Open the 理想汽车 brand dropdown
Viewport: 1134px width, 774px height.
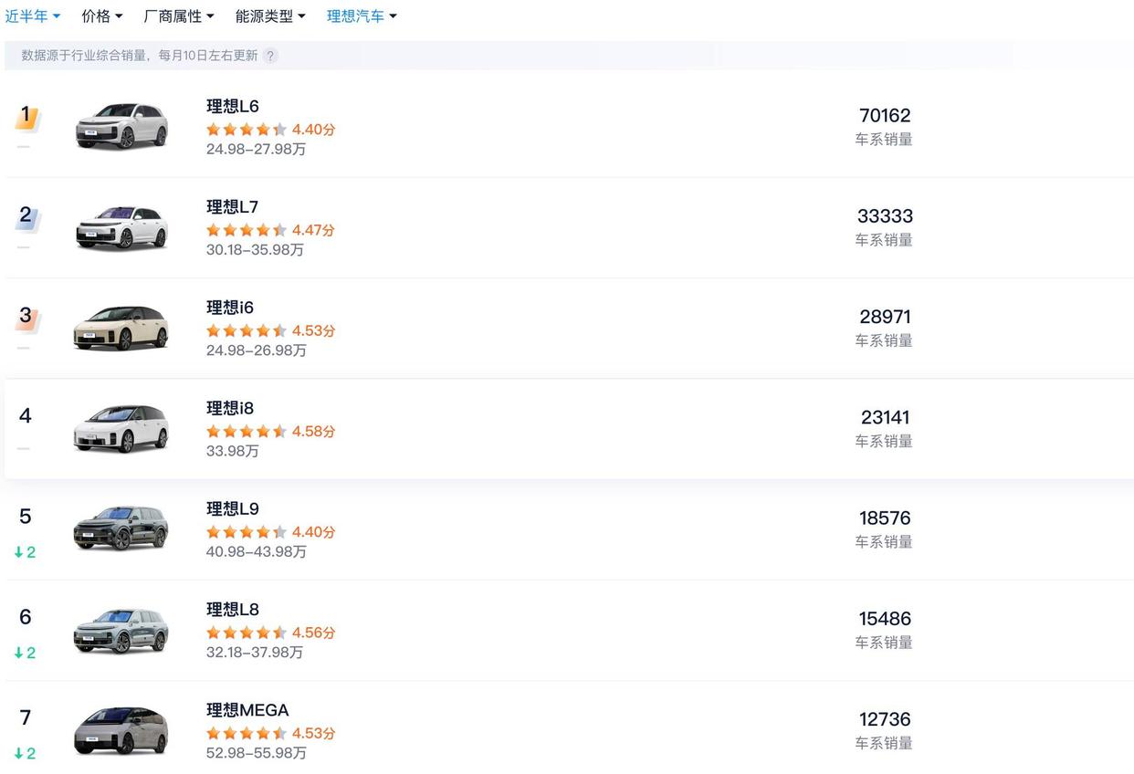tap(362, 16)
